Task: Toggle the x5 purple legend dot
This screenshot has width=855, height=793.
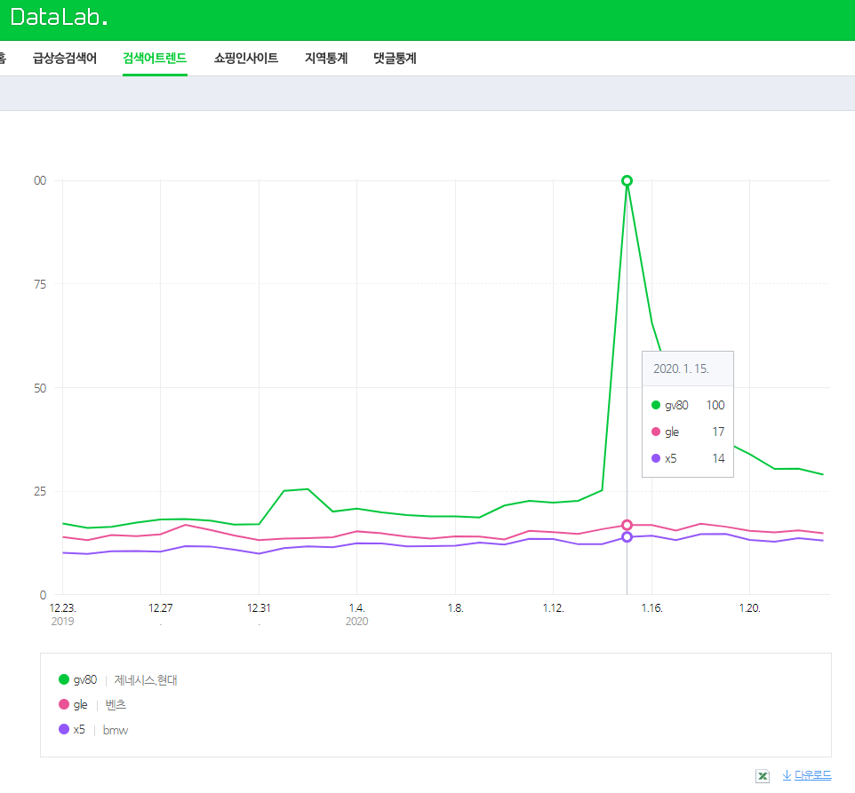Action: [x=64, y=729]
